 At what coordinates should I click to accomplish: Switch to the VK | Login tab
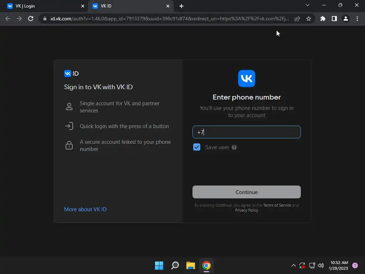tap(43, 6)
